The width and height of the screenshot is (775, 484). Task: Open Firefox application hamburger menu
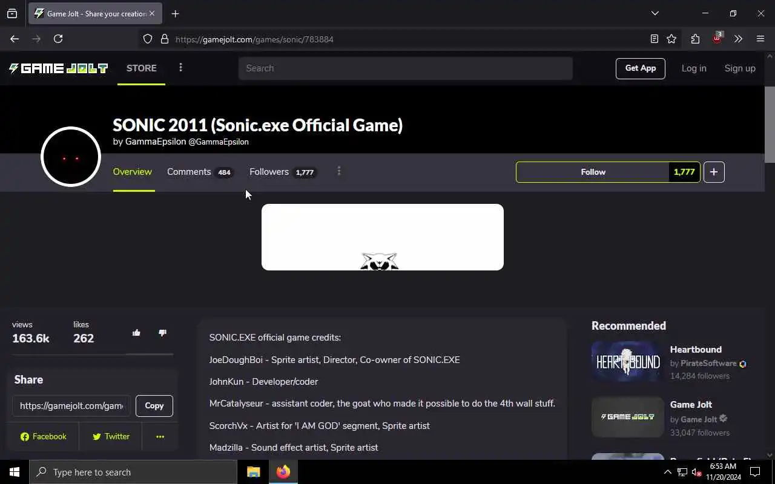[x=760, y=39]
